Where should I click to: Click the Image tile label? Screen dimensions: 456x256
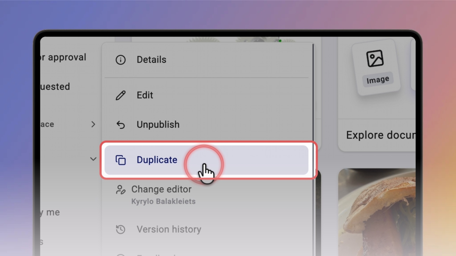click(x=378, y=80)
